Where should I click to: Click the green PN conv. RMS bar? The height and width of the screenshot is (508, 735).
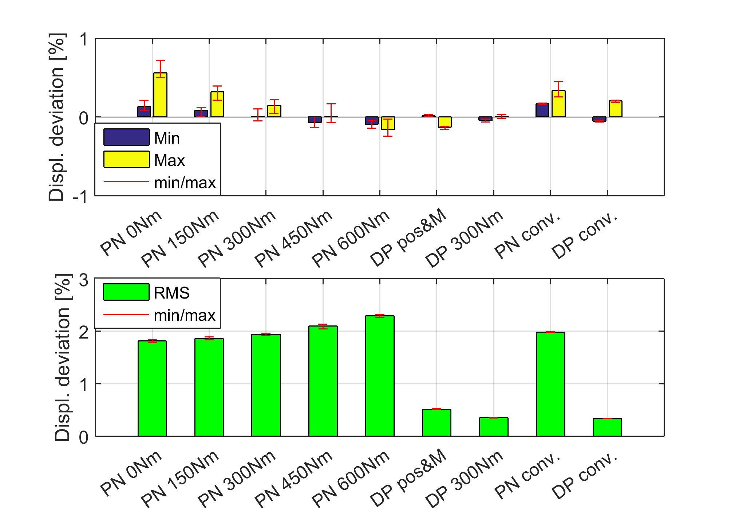click(x=550, y=384)
